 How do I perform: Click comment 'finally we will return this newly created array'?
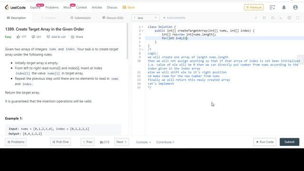tap(189, 80)
